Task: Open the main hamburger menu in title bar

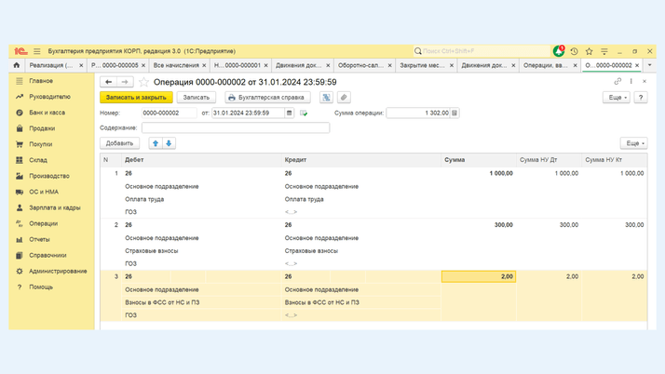Action: tap(37, 51)
